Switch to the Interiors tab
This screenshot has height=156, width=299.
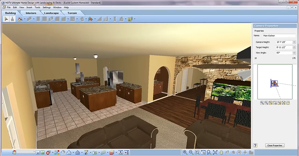31,13
